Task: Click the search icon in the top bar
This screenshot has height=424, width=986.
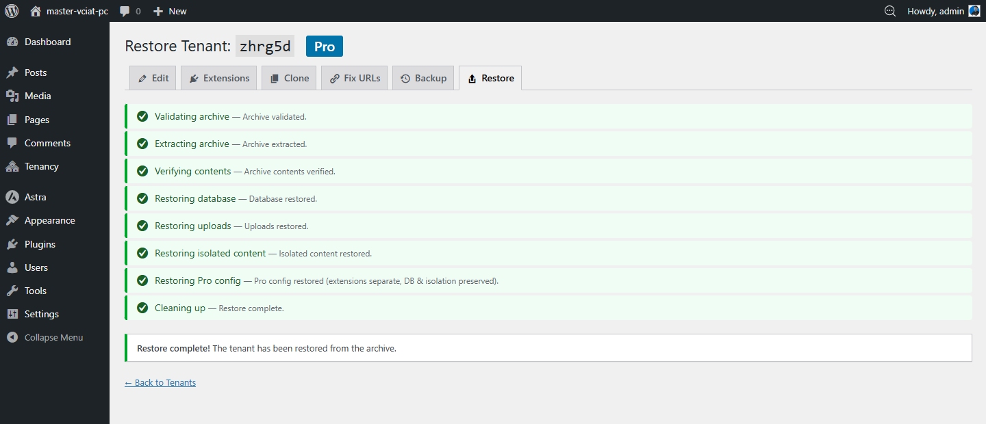Action: 889,10
